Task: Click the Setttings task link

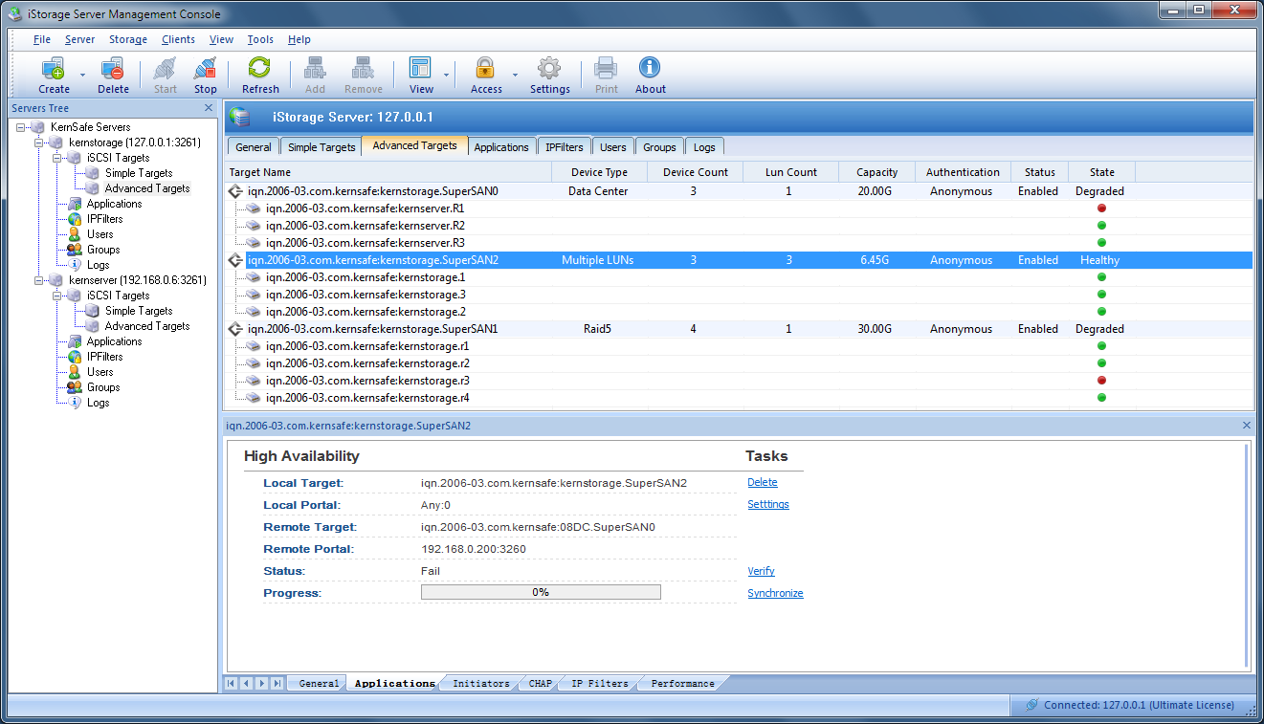Action: pos(768,505)
